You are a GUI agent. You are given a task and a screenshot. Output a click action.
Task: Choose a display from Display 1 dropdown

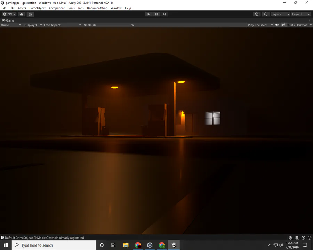coord(33,25)
